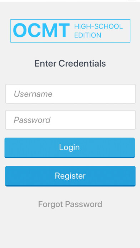The width and height of the screenshot is (140, 248).
Task: Click the gray control at the top edge
Action: point(132,0)
